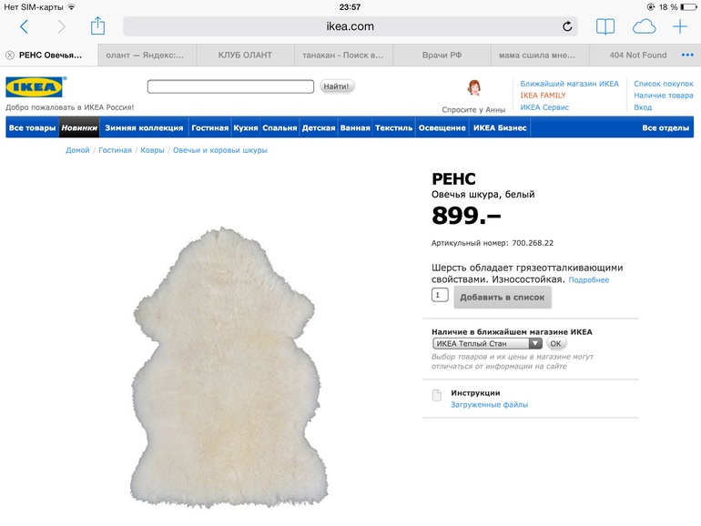Viewport: 701px width, 526px height.
Task: Open the share sheet icon
Action: (x=97, y=25)
